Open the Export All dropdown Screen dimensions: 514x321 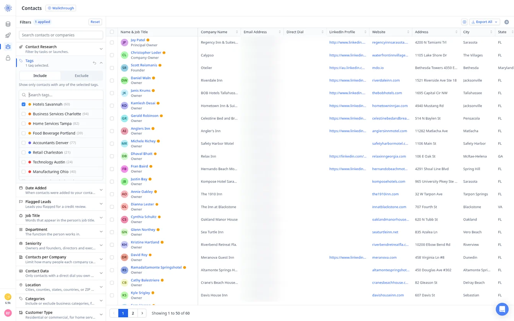[x=485, y=22]
